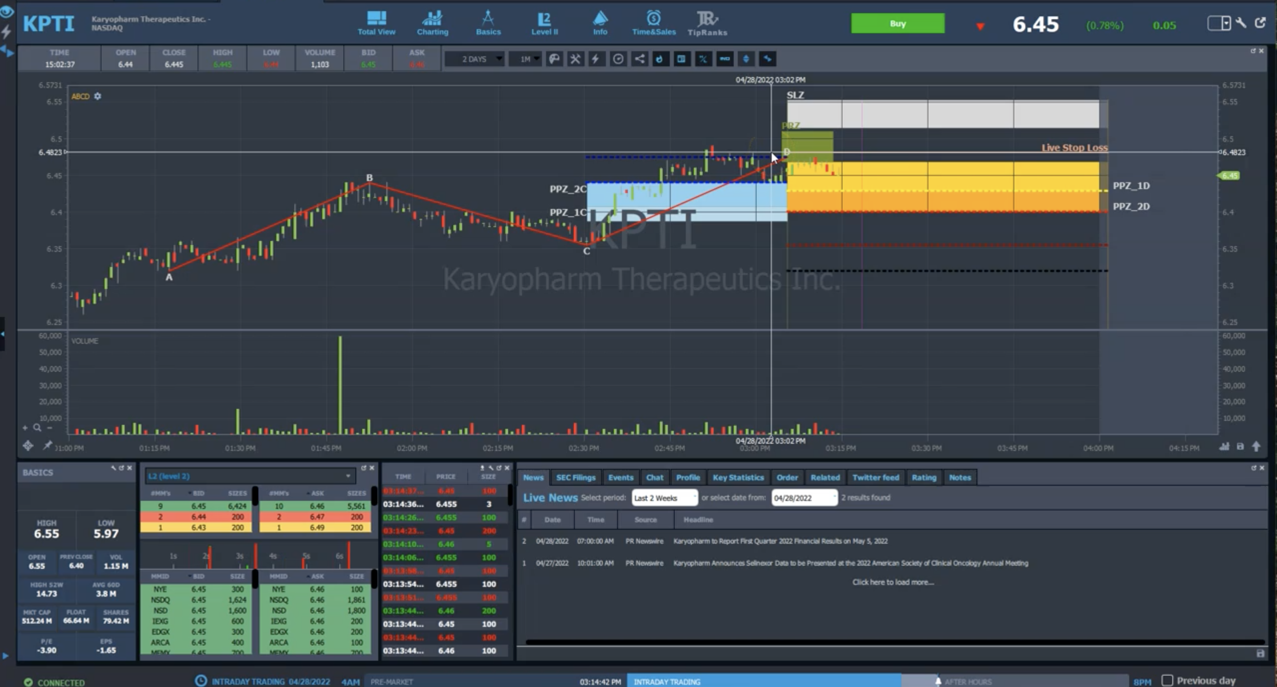Image resolution: width=1277 pixels, height=687 pixels.
Task: Pin the chart with pushpin icon
Action: (x=47, y=446)
